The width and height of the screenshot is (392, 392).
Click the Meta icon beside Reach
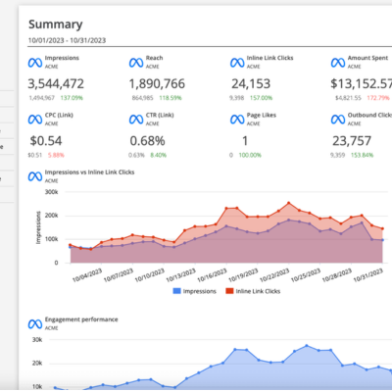coord(136,63)
